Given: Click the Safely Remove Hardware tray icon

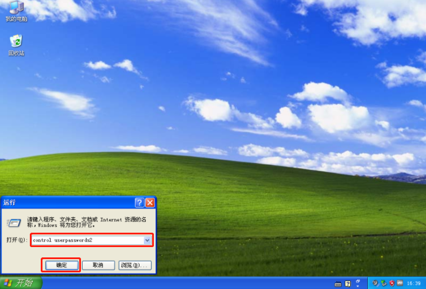Looking at the screenshot, I should click(384, 283).
